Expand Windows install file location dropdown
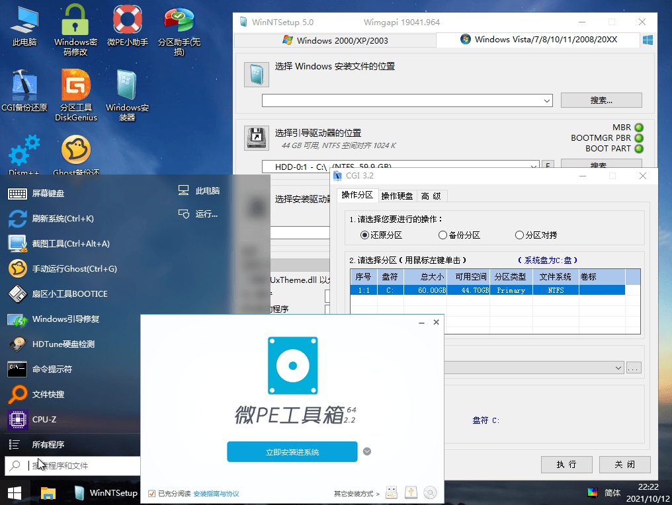672x505 pixels. [547, 100]
